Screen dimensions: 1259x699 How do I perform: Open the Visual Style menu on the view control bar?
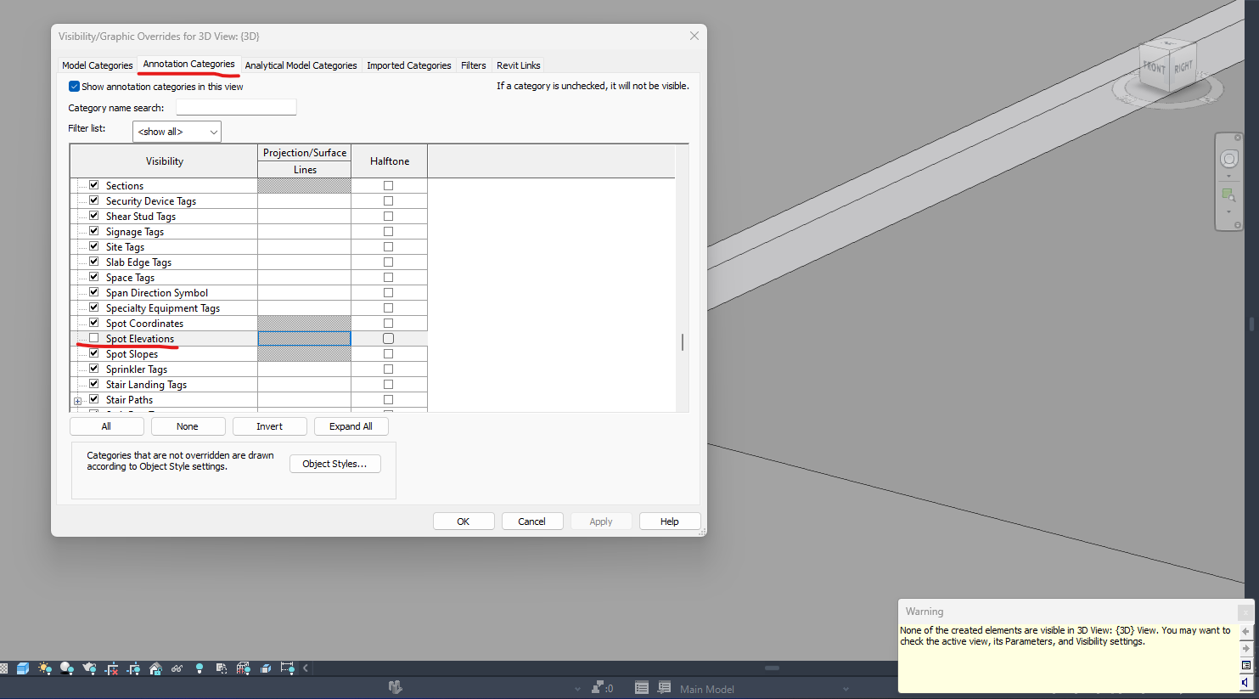(23, 669)
